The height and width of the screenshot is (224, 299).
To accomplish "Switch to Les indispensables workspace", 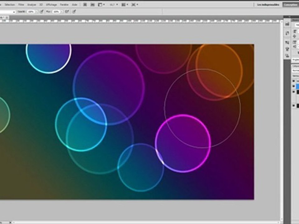I will click(x=268, y=5).
